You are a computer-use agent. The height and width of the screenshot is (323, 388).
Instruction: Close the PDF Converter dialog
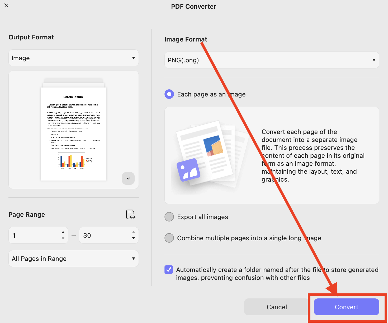6,5
